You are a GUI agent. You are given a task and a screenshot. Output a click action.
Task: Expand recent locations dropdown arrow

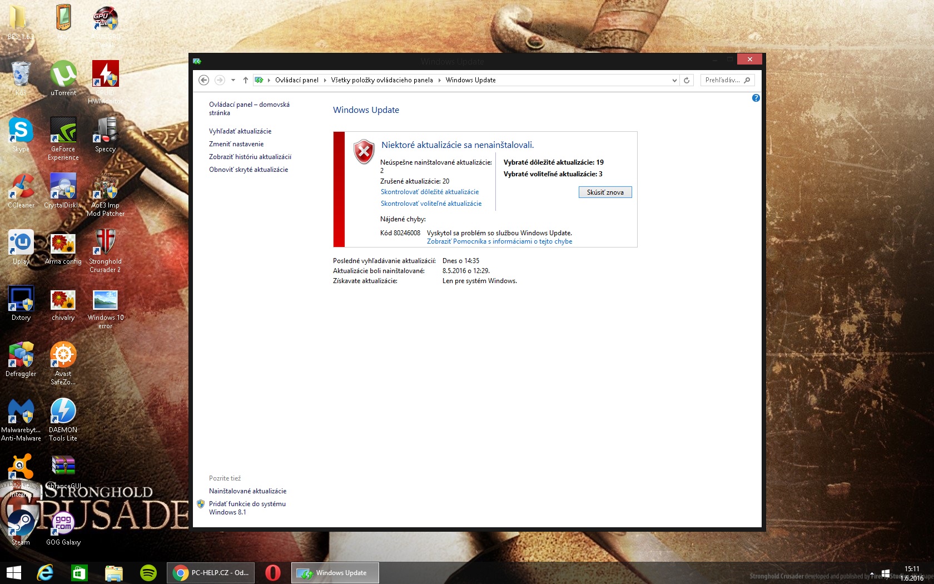233,80
